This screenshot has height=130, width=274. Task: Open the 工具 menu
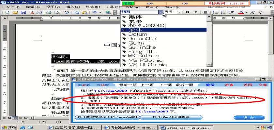113,7
